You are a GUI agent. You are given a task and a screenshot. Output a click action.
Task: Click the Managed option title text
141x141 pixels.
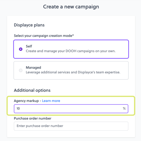[33, 68]
